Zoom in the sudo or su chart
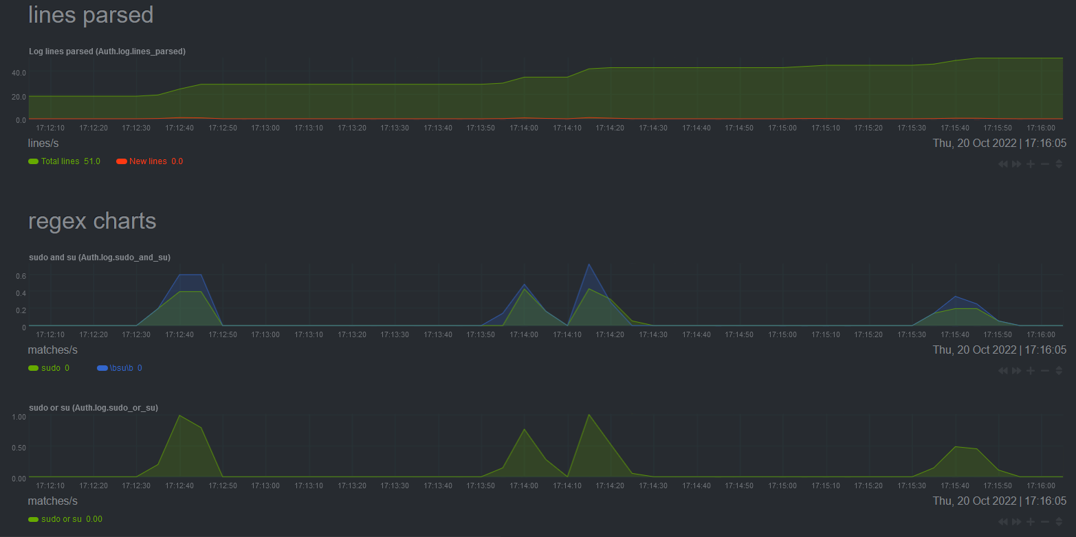The image size is (1076, 537). [x=1031, y=522]
